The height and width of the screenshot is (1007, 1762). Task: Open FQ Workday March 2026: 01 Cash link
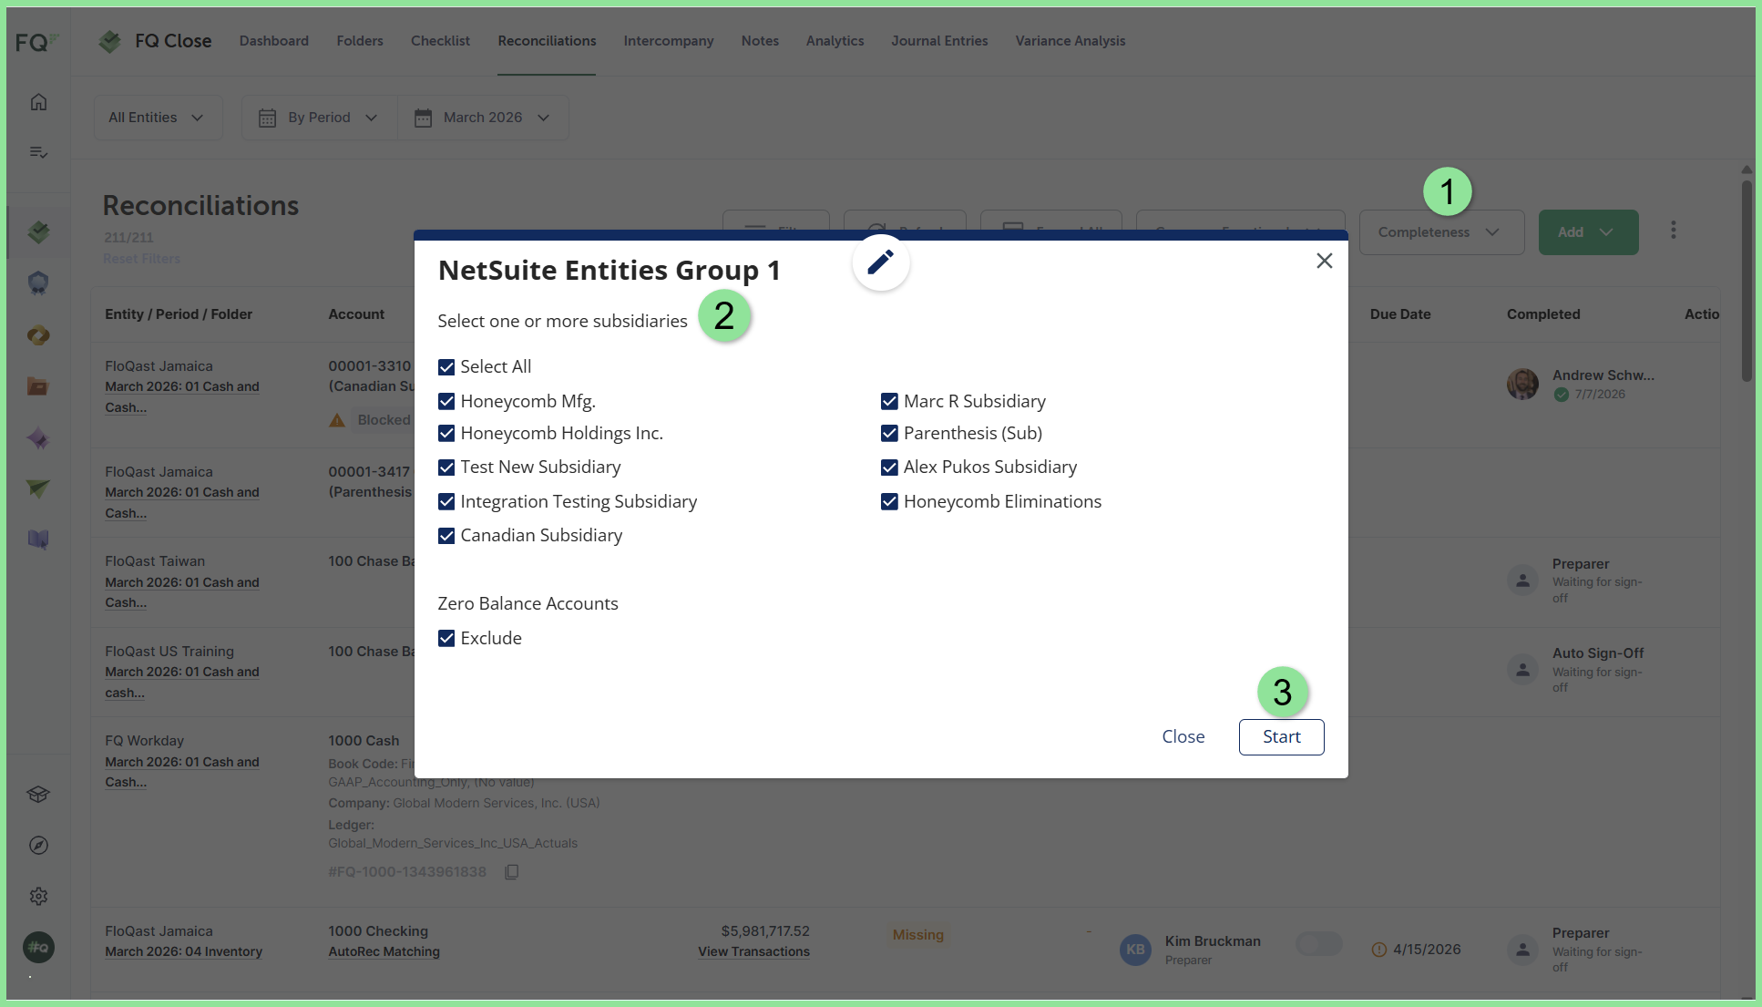click(182, 772)
